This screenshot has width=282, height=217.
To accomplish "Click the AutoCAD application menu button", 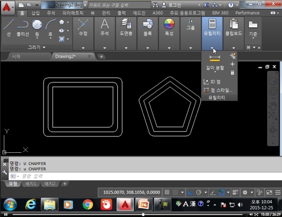I will point(8,8).
